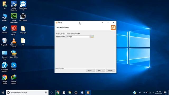Image resolution: width=169 pixels, height=95 pixels.
Task: Select the Network desktop icon
Action: 4,30
